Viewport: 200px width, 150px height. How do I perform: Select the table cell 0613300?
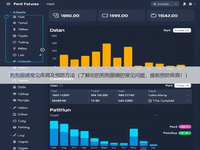[125, 101]
